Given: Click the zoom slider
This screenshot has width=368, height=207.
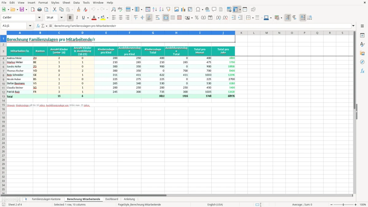Looking at the screenshot, I should pos(343,205).
